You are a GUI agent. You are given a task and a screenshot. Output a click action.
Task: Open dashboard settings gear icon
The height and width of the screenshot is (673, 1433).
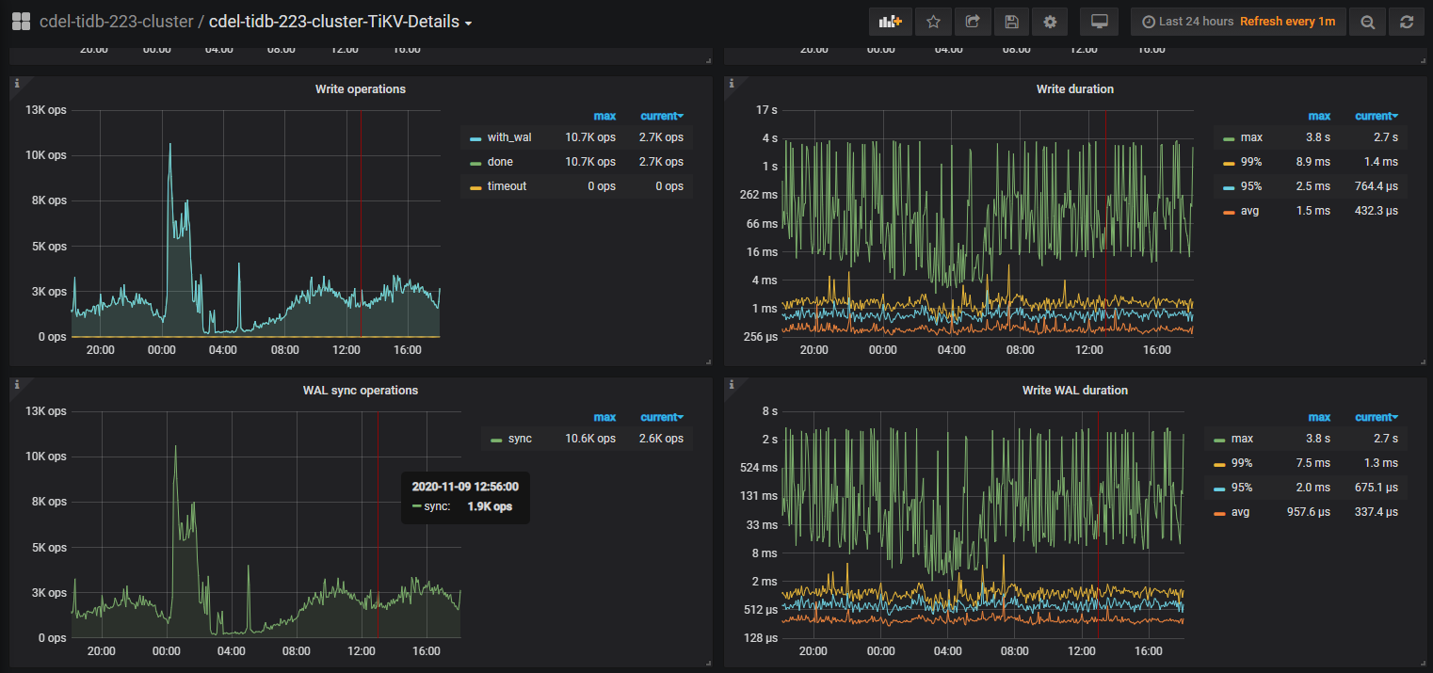(x=1050, y=22)
